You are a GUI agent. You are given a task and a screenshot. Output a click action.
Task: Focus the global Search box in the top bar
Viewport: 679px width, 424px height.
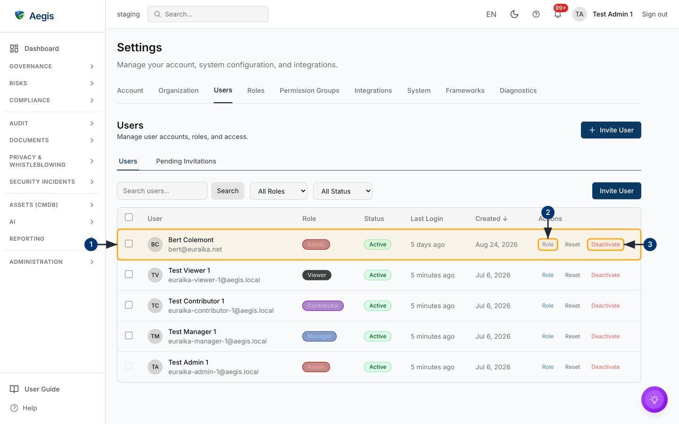[x=208, y=14]
